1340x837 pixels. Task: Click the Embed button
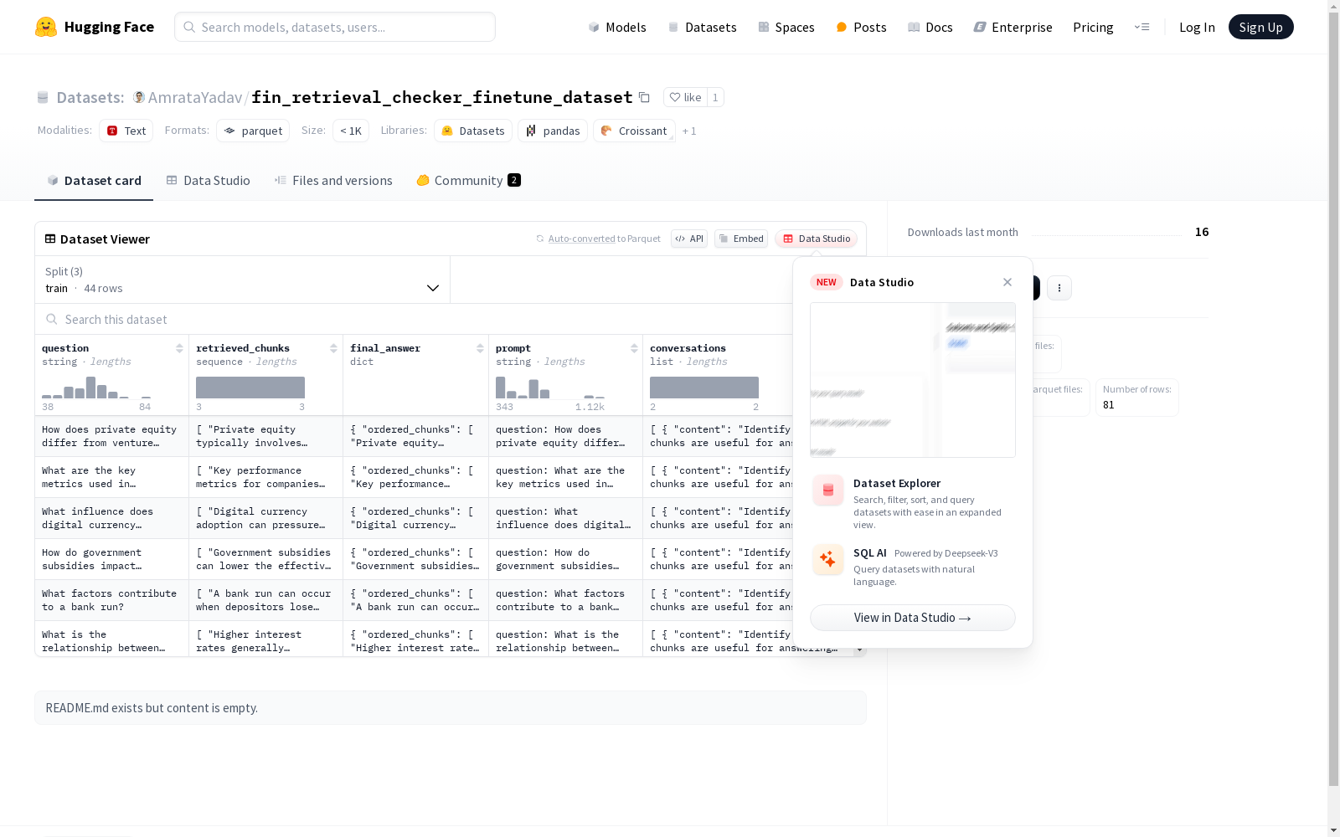(x=741, y=239)
